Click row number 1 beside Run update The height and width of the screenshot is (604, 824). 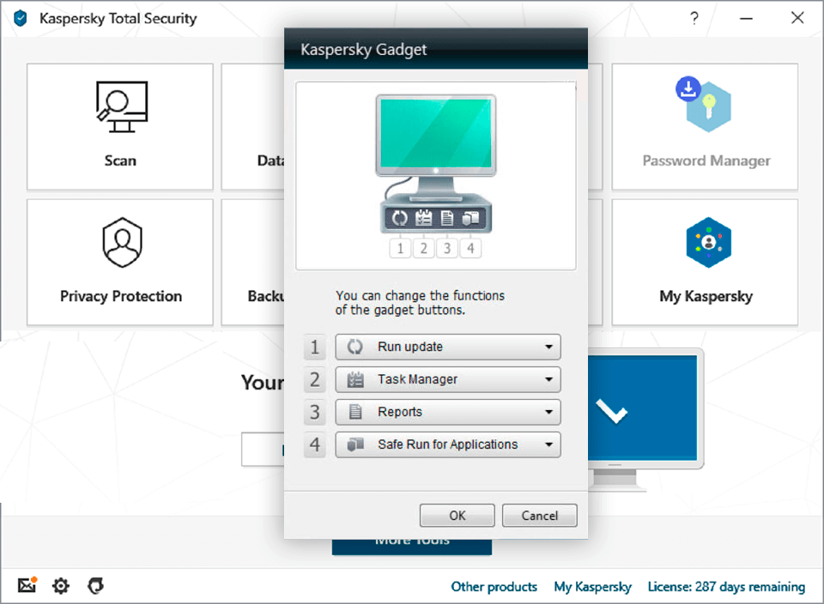coord(315,347)
